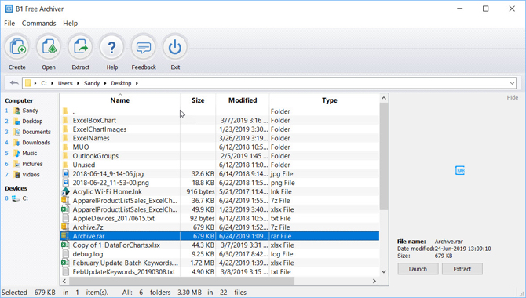Open the File menu
Screen dimensions: 526x298
pyautogui.click(x=9, y=24)
